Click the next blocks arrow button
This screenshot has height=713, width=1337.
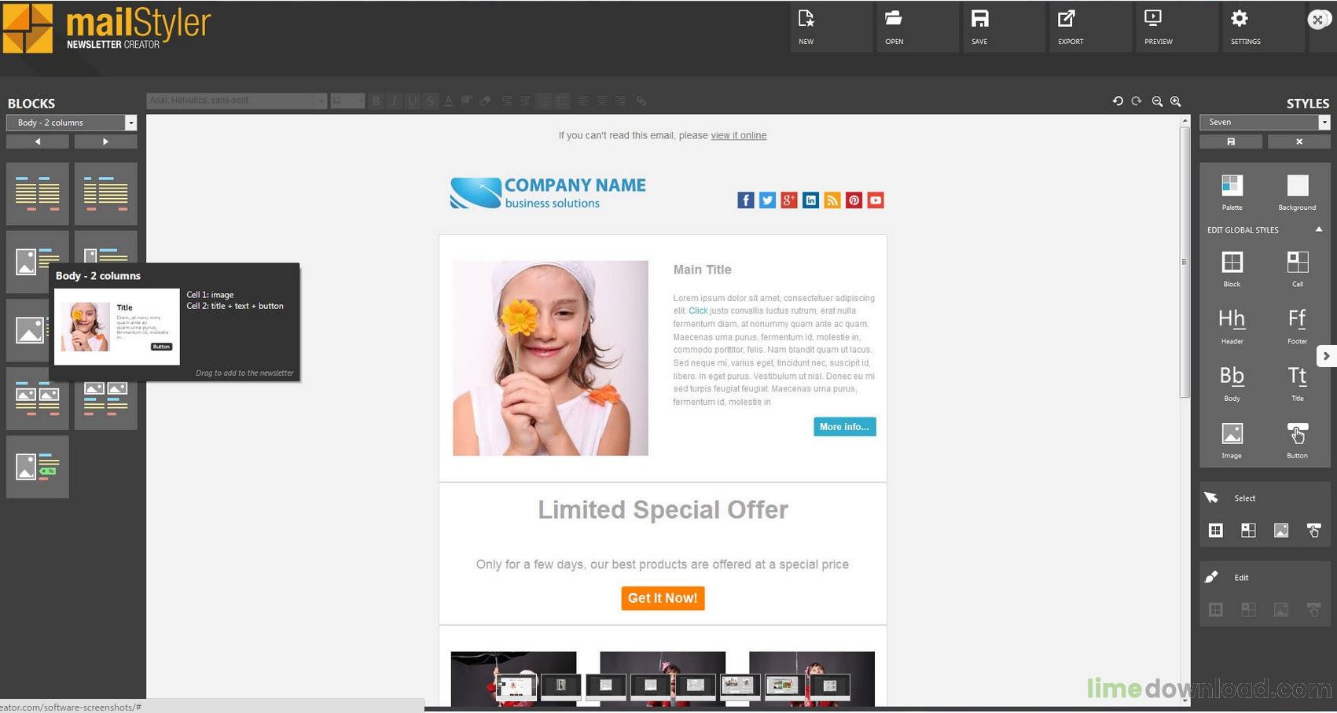(x=105, y=141)
